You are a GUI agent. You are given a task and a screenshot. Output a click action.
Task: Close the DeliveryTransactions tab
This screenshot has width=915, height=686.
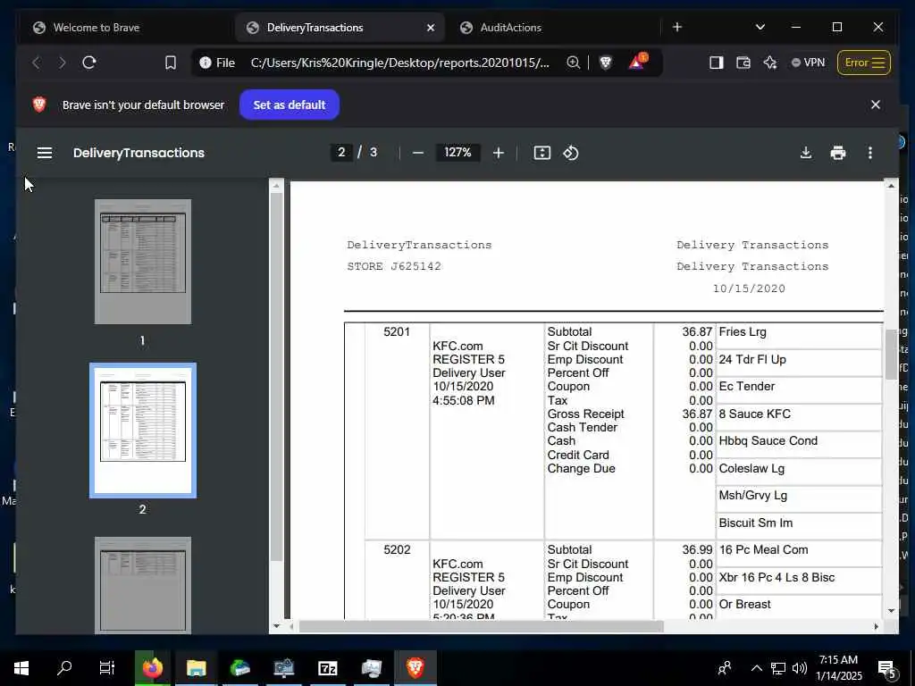click(431, 28)
